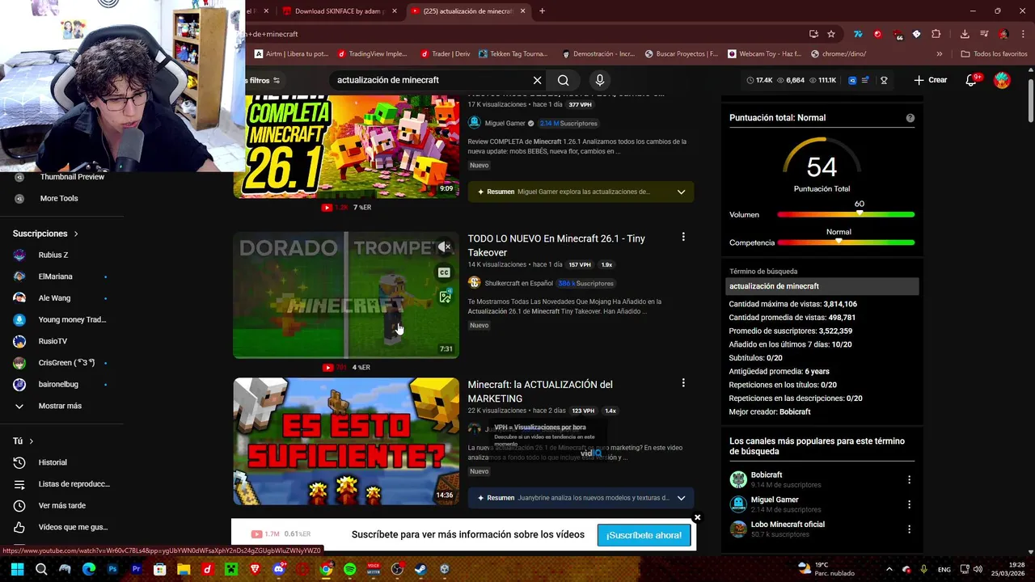Activate voice search microphone icon

coord(599,80)
